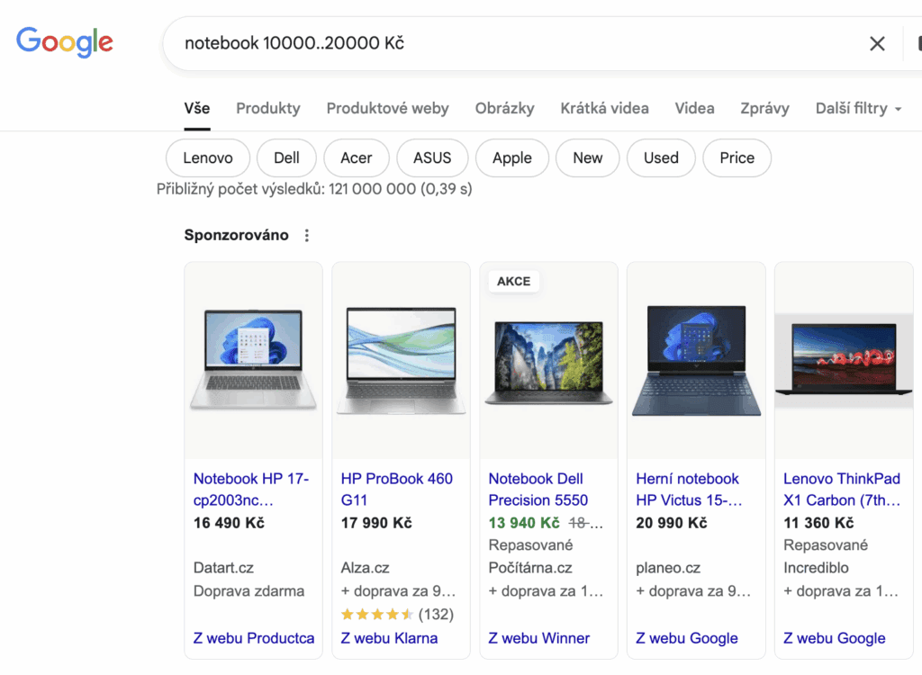This screenshot has width=922, height=675.
Task: Open the Zprávy tab
Action: (x=764, y=109)
